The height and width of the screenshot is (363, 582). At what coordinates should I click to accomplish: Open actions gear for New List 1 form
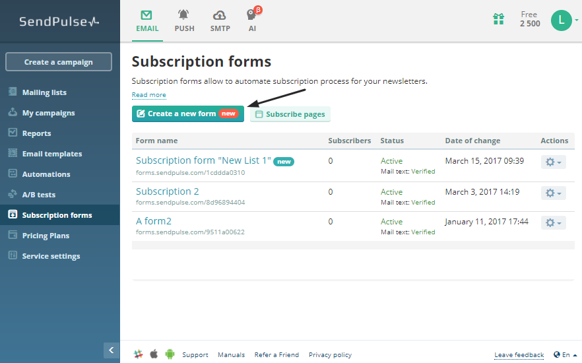click(554, 162)
